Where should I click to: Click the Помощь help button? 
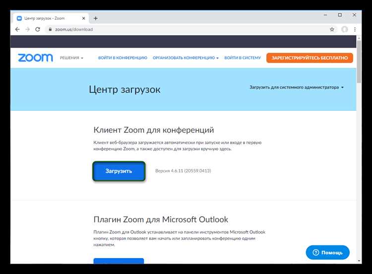tap(328, 252)
